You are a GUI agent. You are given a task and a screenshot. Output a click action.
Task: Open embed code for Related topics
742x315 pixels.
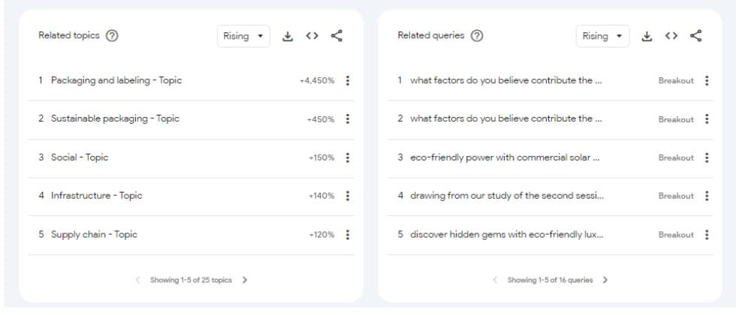[312, 36]
